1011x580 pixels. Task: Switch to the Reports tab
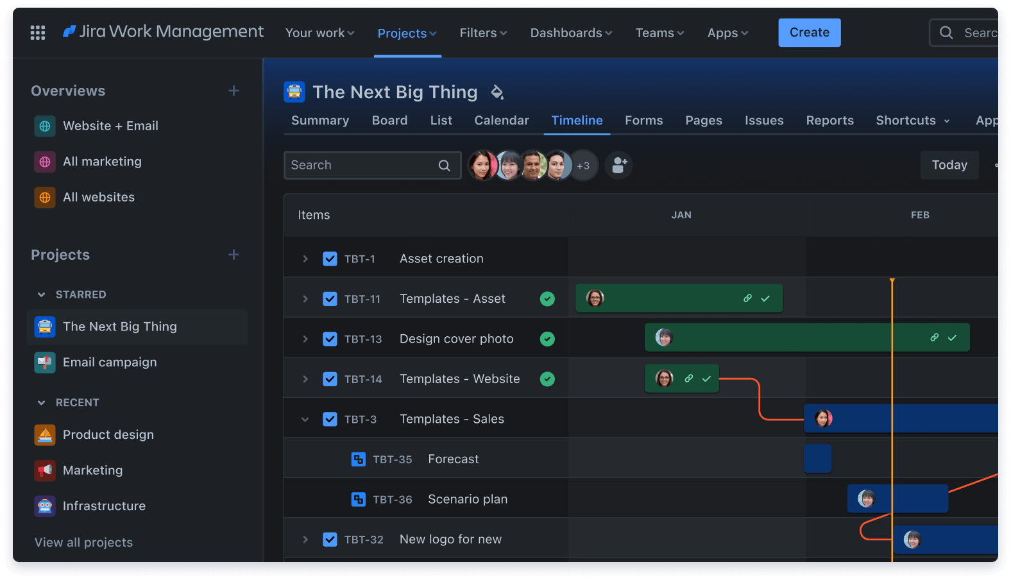[x=829, y=121]
